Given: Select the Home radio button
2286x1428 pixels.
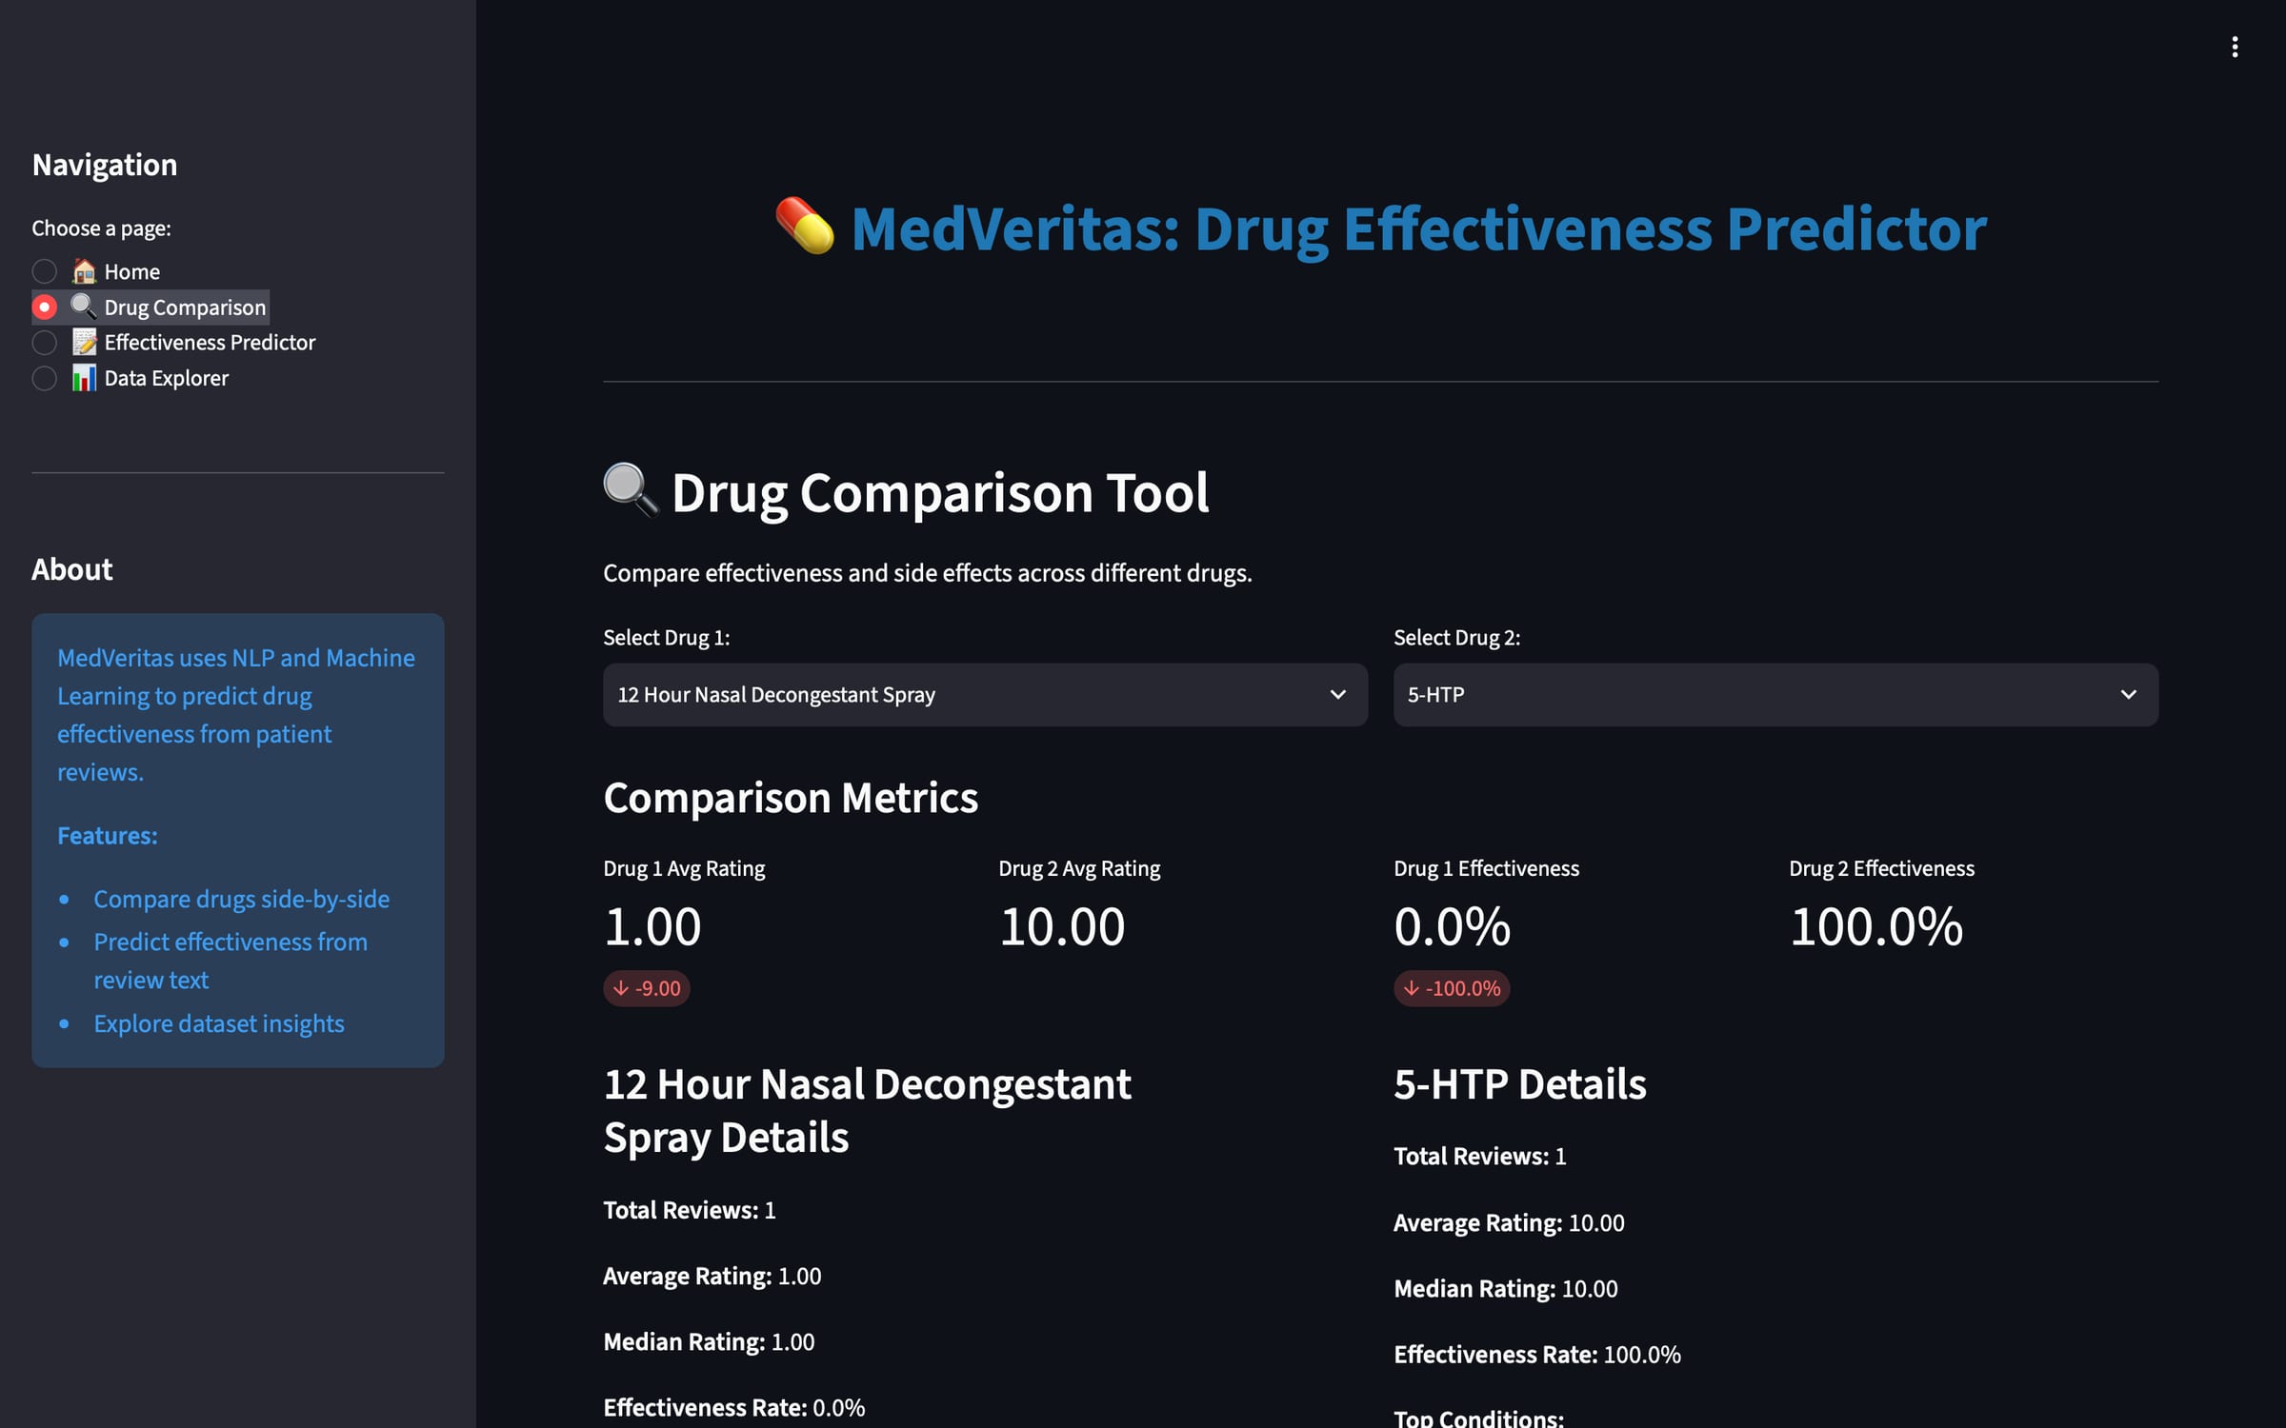Looking at the screenshot, I should pos(45,271).
